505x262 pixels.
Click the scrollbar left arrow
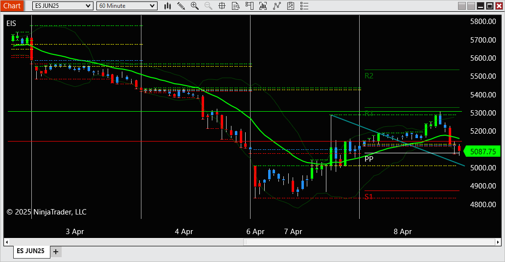(6, 242)
